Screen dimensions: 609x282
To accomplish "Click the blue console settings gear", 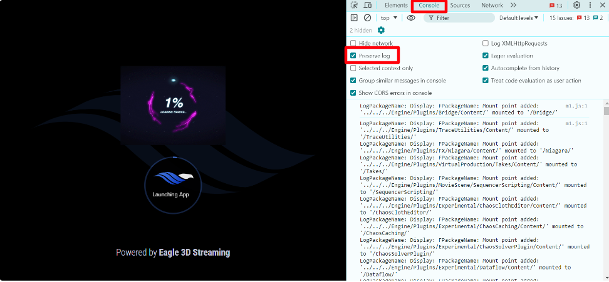I will (x=381, y=30).
